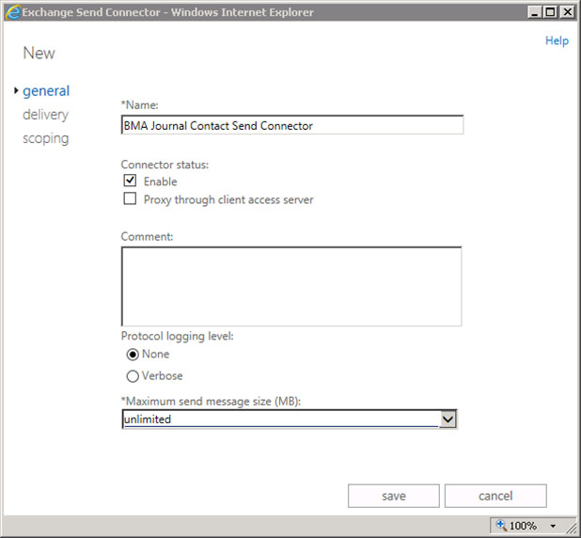Open the Maximum send message size dropdown arrow
This screenshot has height=538, width=581.
448,419
